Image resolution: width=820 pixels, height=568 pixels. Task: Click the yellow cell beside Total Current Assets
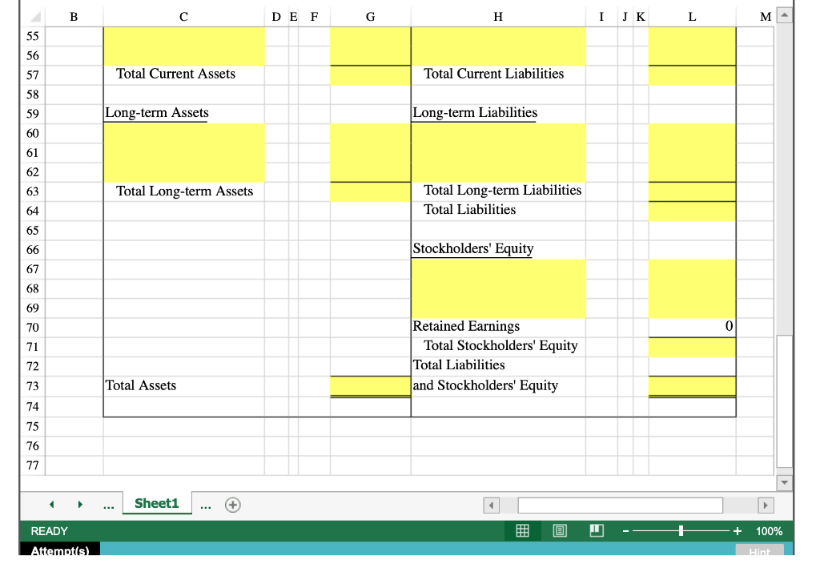(x=369, y=75)
